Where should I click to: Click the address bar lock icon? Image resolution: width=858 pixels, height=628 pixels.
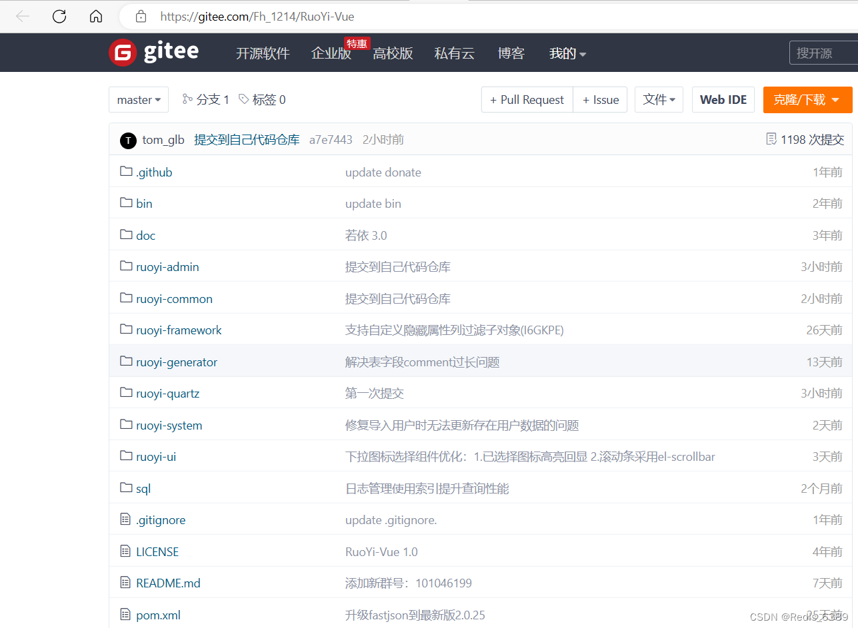pos(140,17)
